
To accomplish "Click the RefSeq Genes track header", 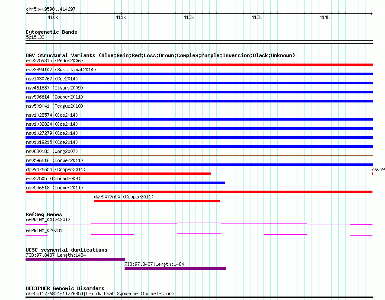I will 44,214.
